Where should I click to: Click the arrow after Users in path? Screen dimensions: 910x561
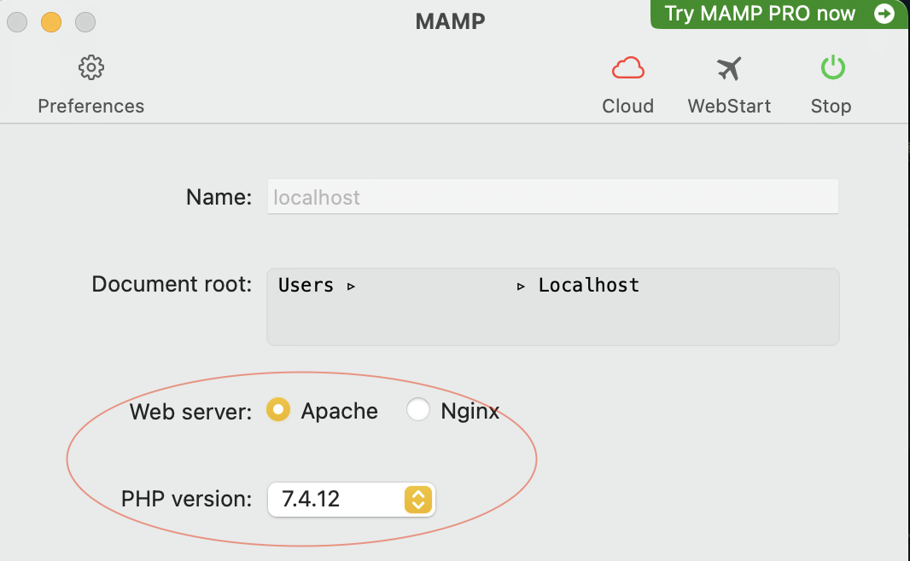(x=351, y=286)
